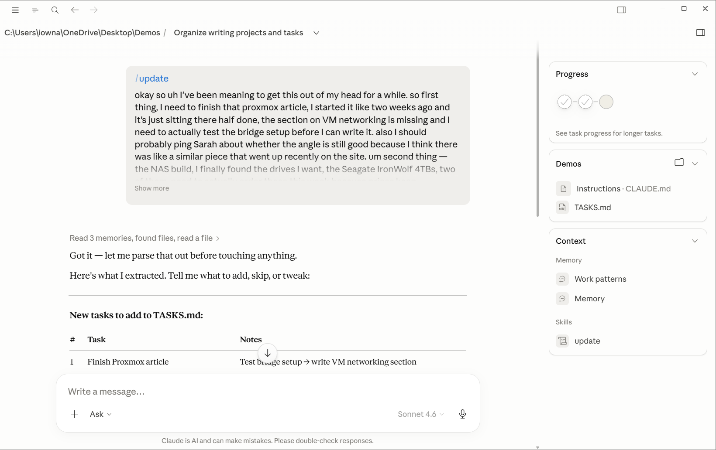Open the search magnifier
The width and height of the screenshot is (716, 450).
point(55,10)
